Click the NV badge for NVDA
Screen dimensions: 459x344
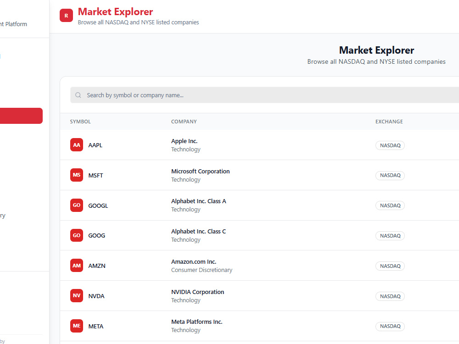click(77, 296)
